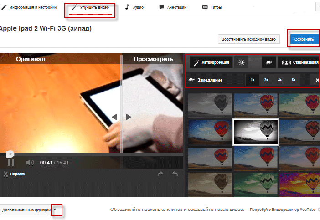The height and width of the screenshot is (220, 320).
Task: Apply the third-row left balloon filter
Action: (210, 159)
